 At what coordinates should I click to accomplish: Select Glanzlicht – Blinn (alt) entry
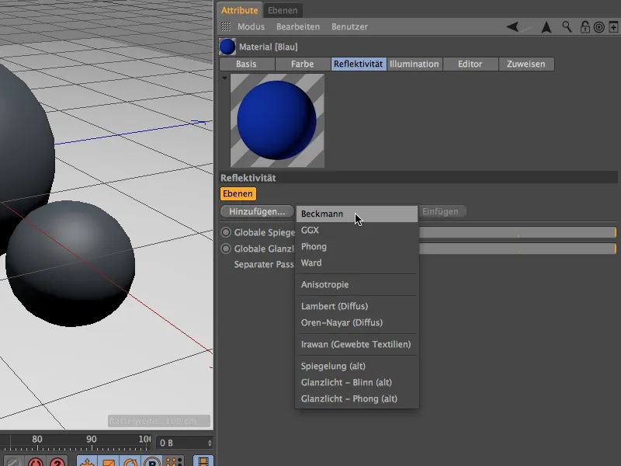pos(357,382)
